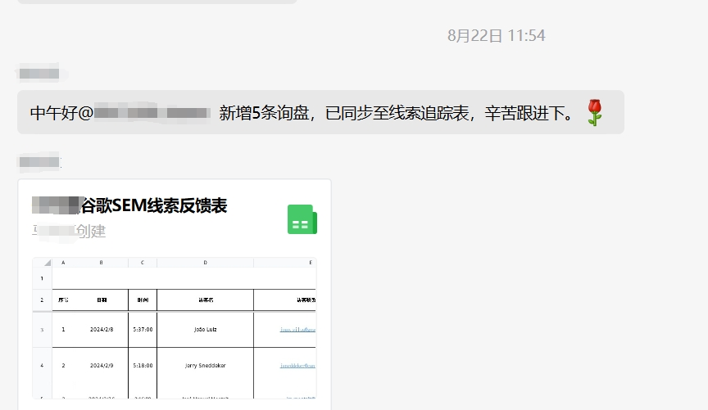Click the email link in Jerry Sneddoker row

297,365
